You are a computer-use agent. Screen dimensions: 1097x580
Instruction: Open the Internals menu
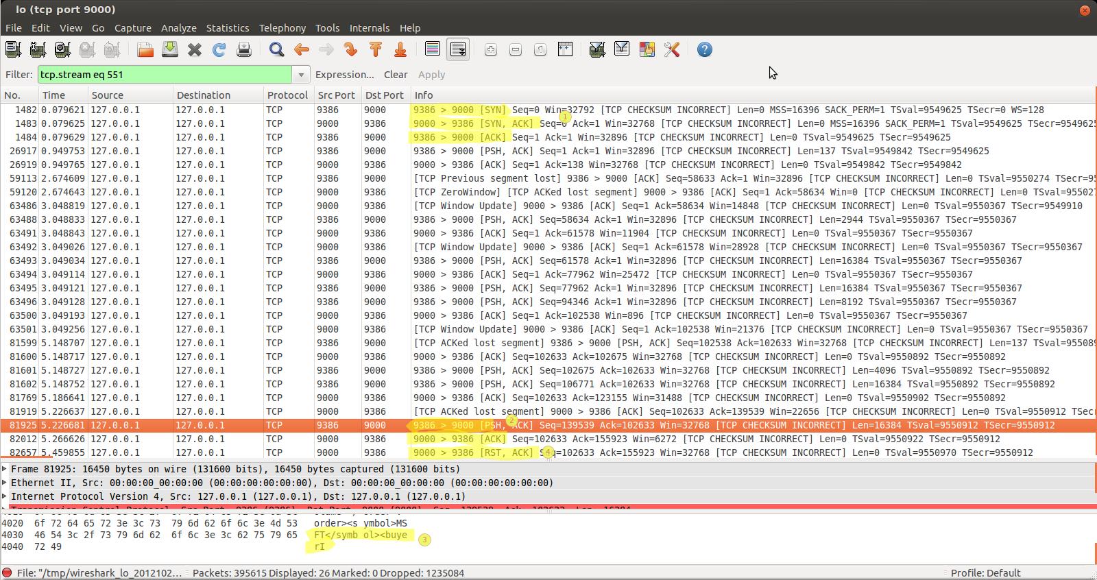(370, 28)
